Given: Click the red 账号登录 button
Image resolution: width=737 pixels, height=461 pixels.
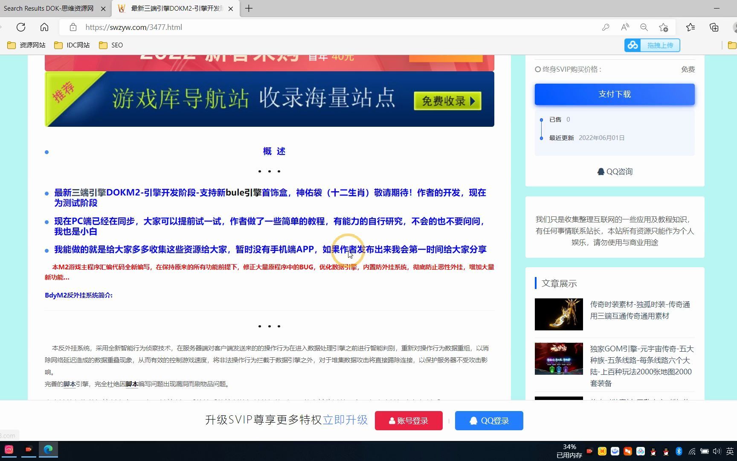Looking at the screenshot, I should (409, 420).
